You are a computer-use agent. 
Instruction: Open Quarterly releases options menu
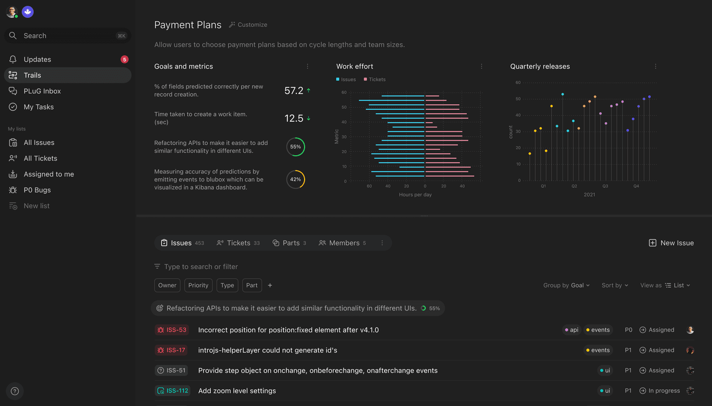click(656, 66)
